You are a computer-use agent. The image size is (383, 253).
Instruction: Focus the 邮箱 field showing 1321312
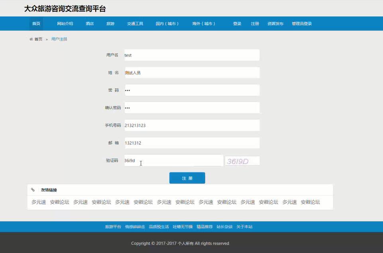(192, 143)
